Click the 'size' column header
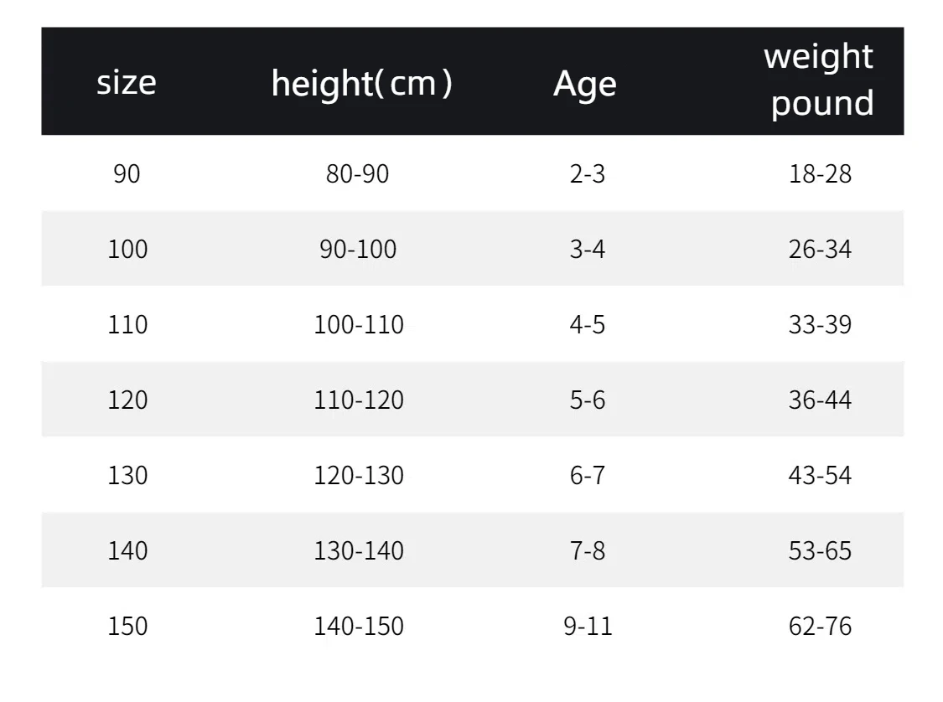This screenshot has height=702, width=943. [x=127, y=82]
